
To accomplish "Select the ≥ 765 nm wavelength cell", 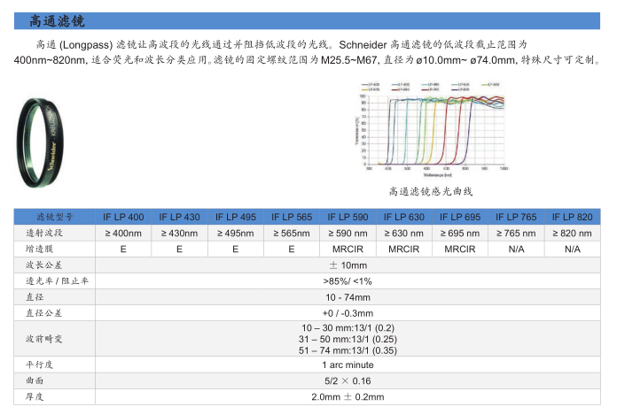I will click(x=516, y=233).
